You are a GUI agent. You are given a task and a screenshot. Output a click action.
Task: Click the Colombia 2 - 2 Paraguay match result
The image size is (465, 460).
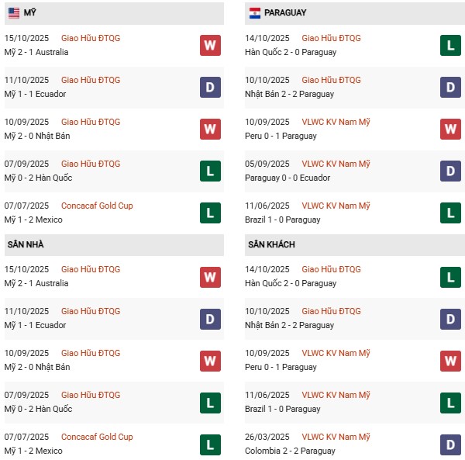click(x=291, y=451)
